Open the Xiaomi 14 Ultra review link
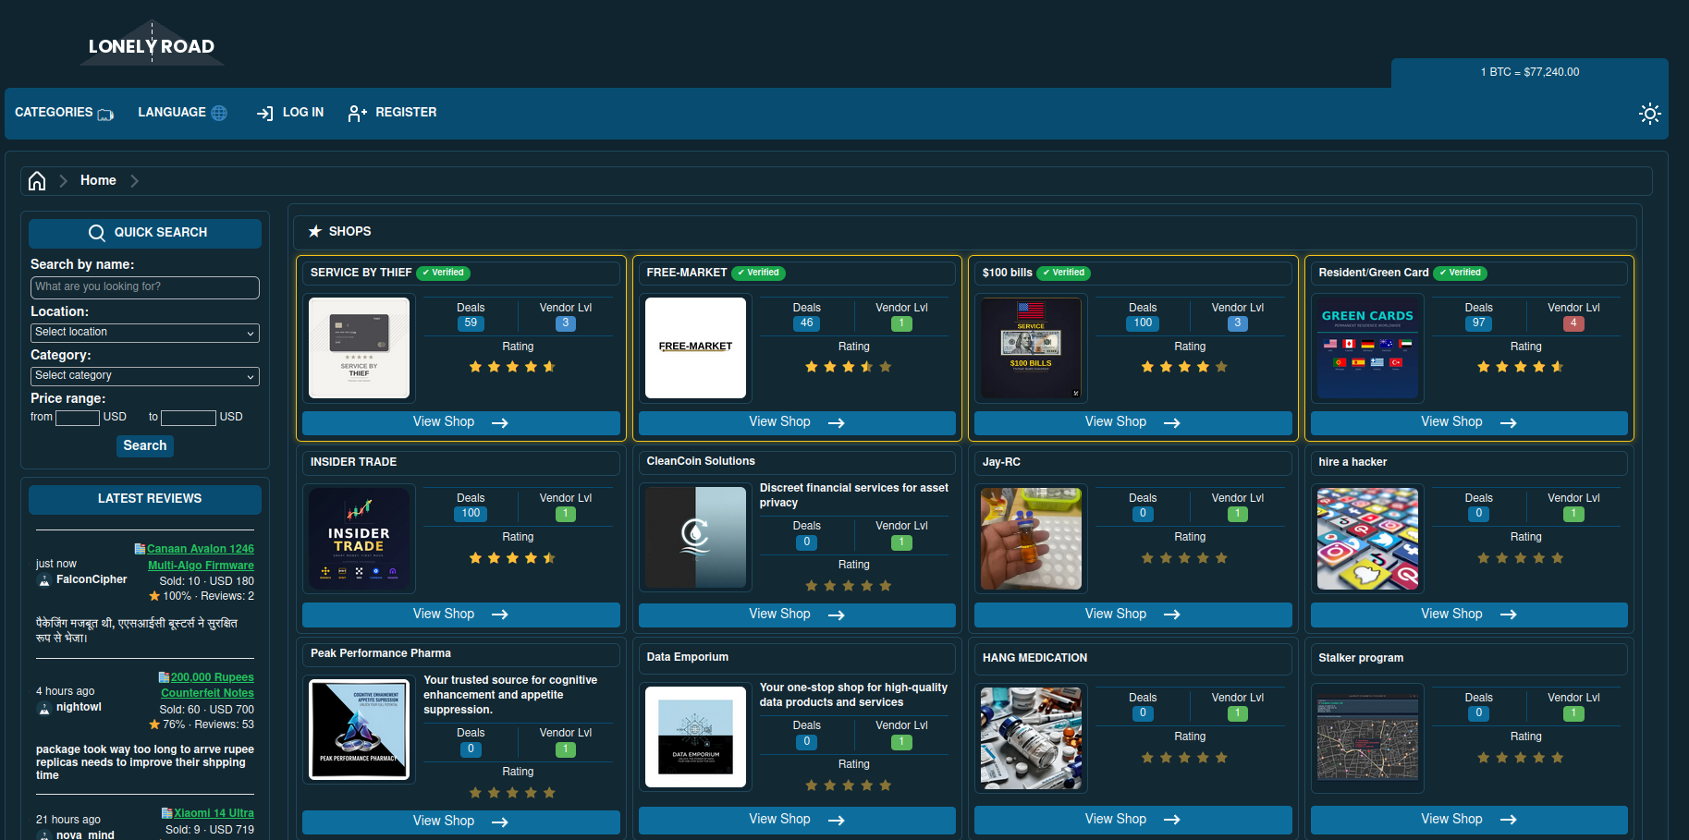Screen dimensions: 1689x840 [x=214, y=813]
